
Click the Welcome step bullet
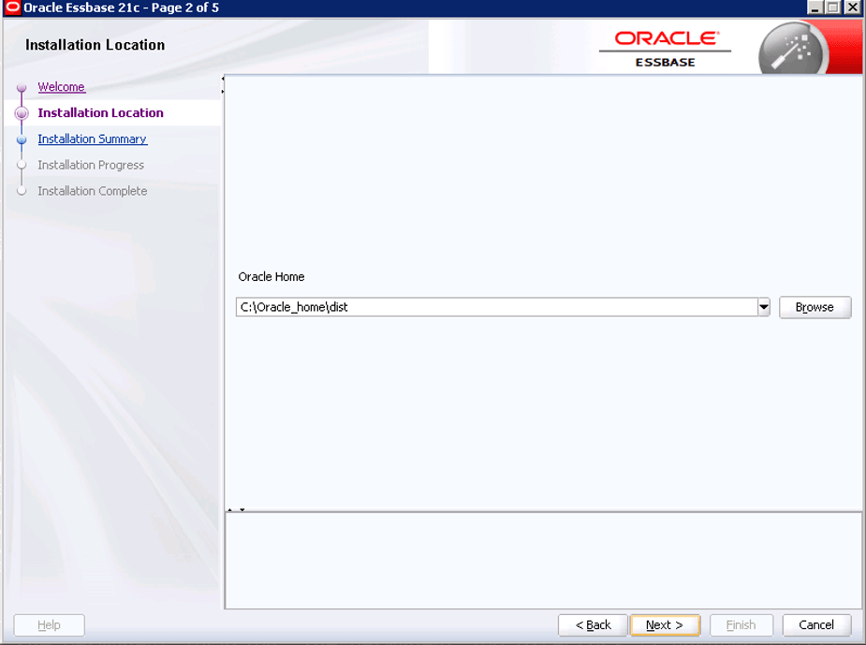(x=22, y=87)
